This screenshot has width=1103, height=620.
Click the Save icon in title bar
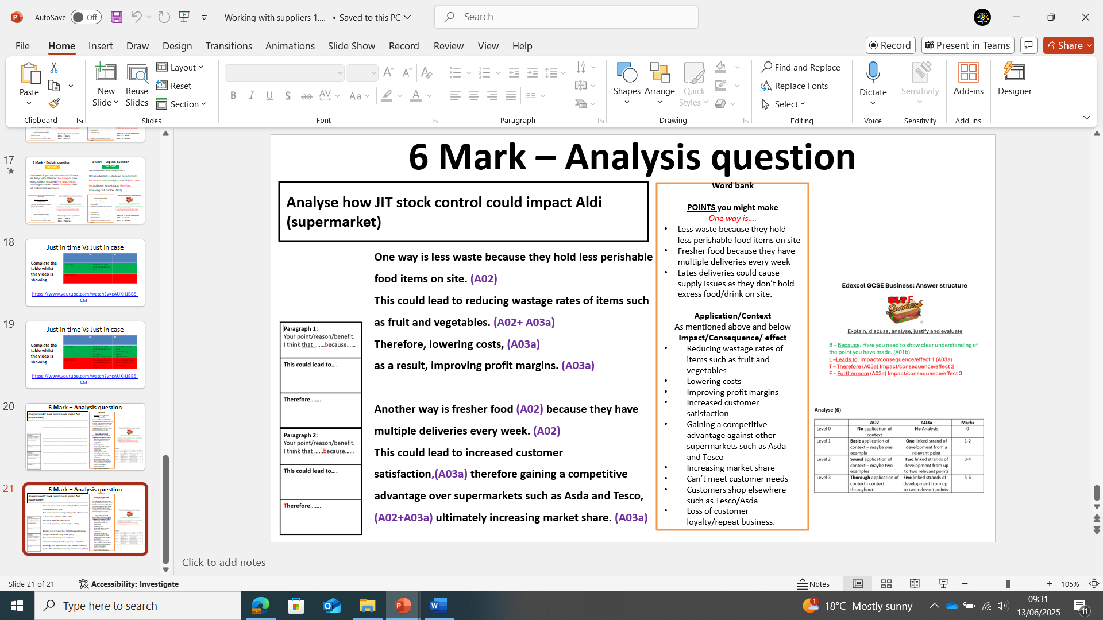(117, 17)
